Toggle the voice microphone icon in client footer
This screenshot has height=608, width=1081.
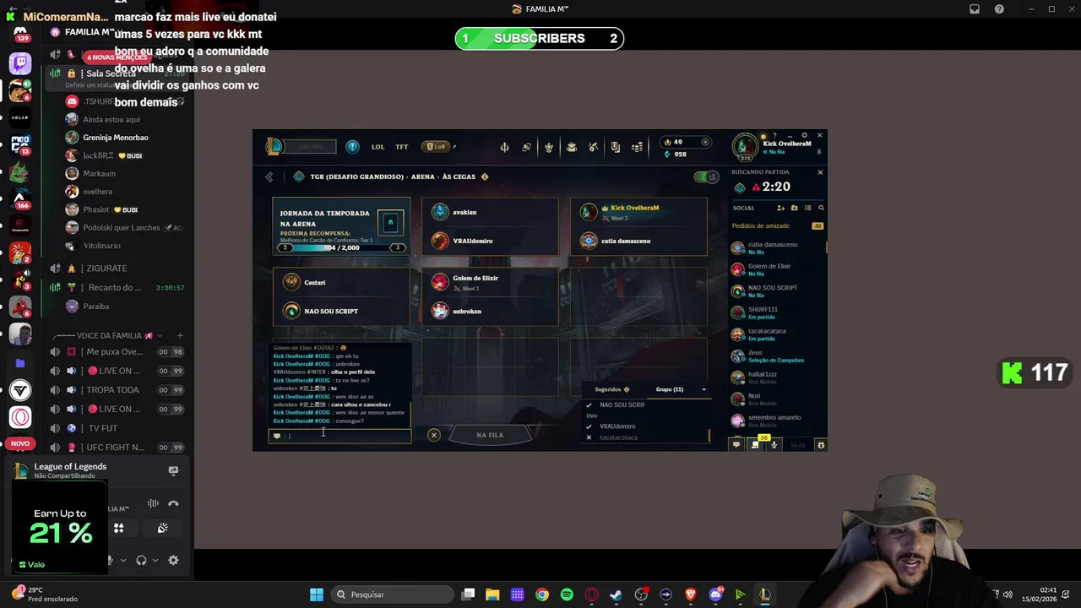click(774, 444)
